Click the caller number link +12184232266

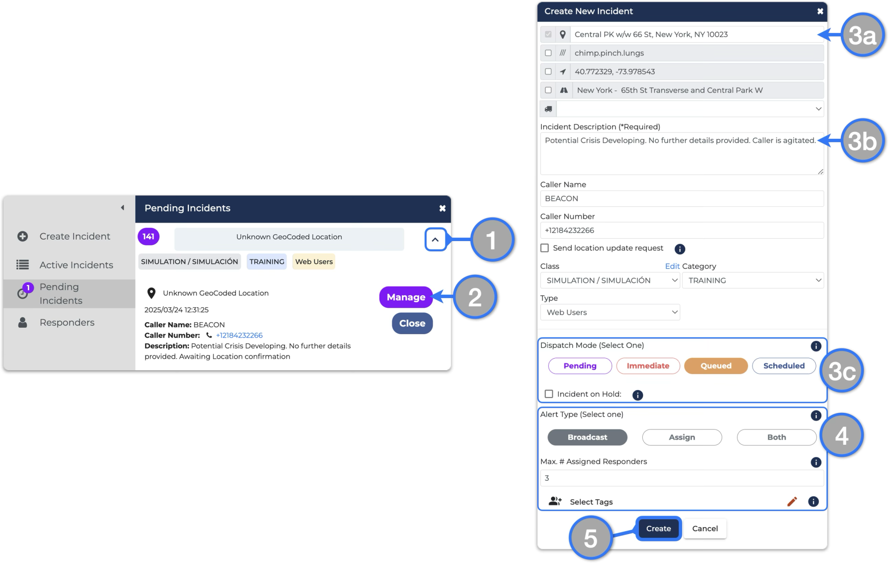pyautogui.click(x=239, y=335)
